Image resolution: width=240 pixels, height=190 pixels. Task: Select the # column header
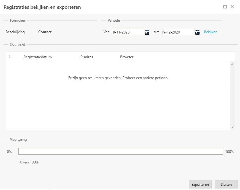click(9, 57)
